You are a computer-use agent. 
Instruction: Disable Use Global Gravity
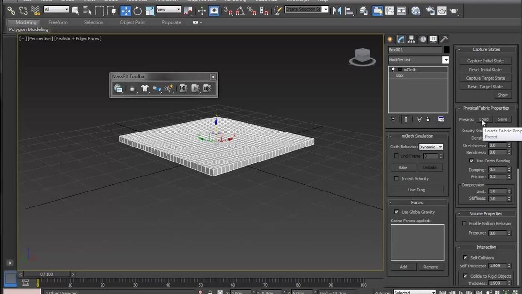point(396,212)
